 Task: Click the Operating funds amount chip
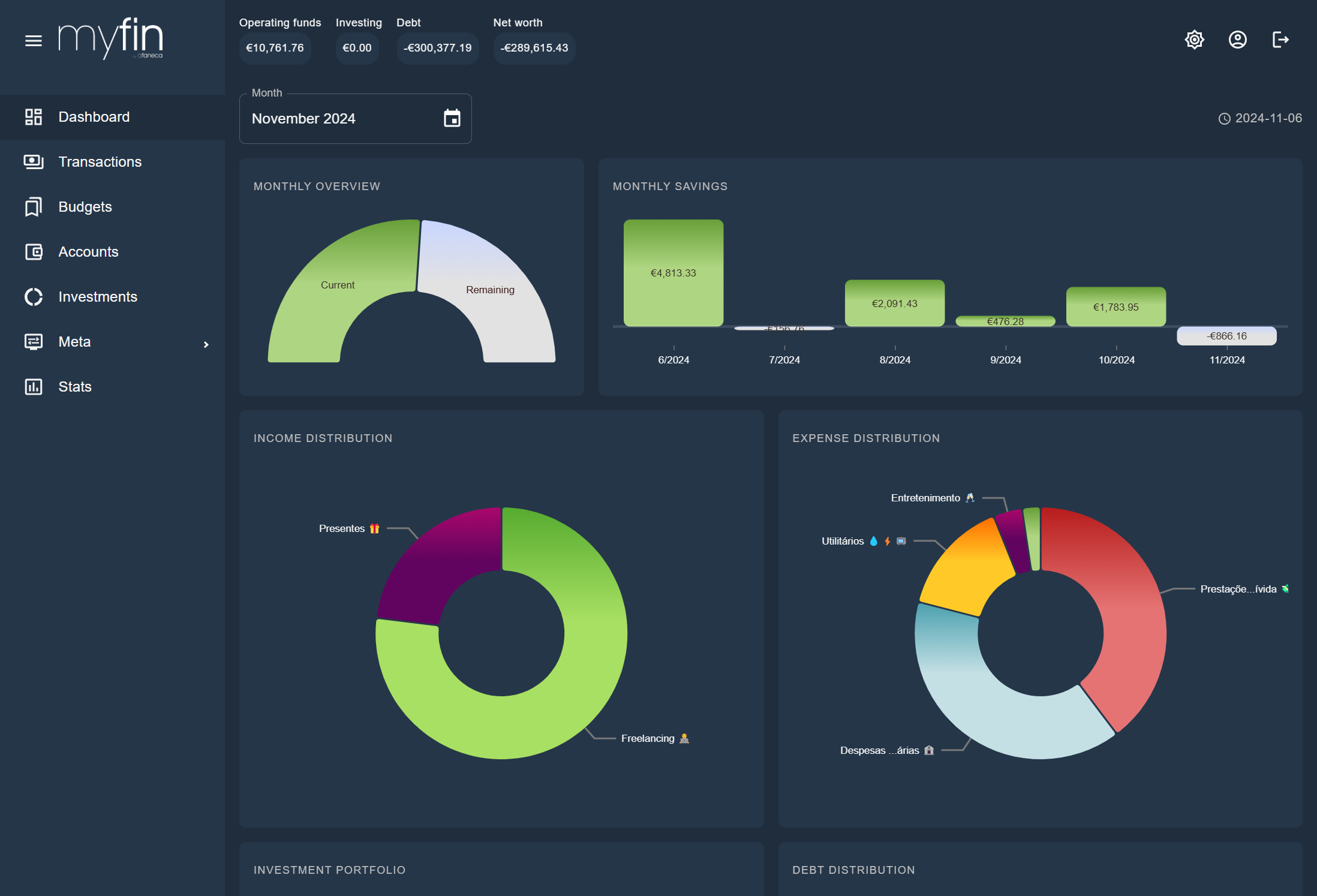[275, 48]
